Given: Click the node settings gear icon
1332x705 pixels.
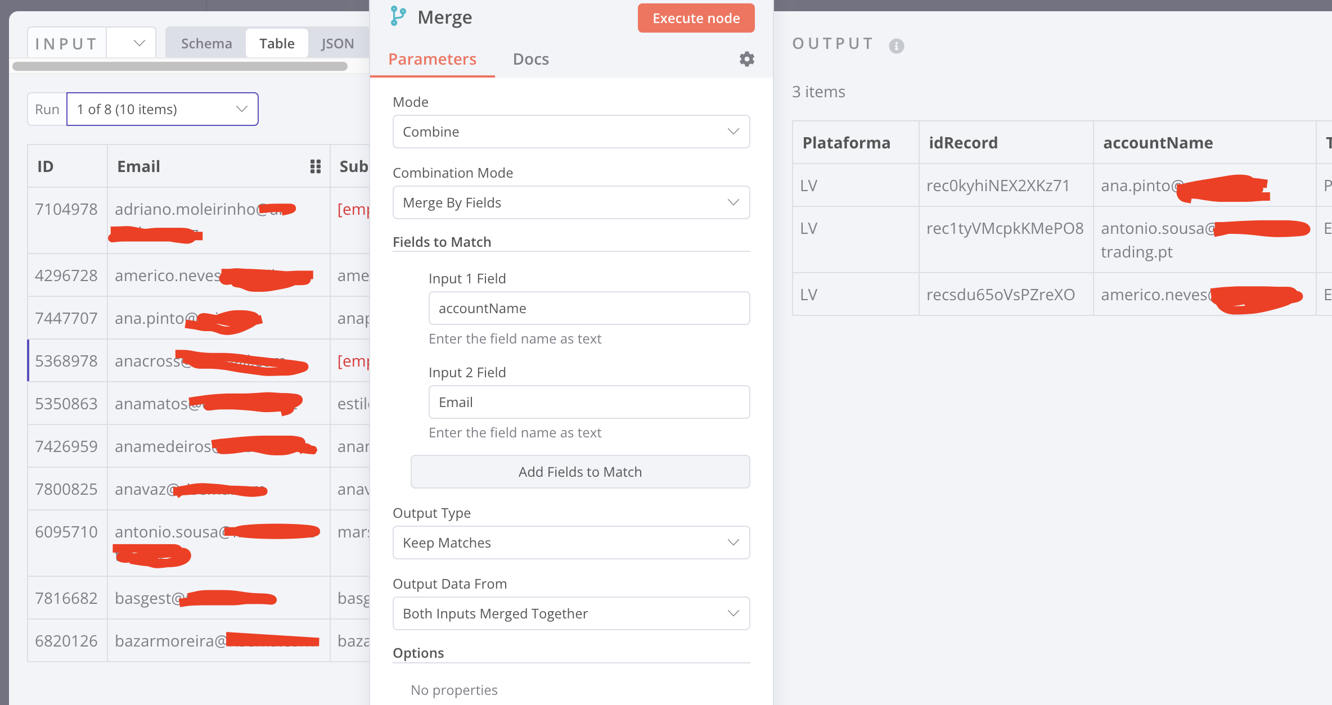Looking at the screenshot, I should click(x=746, y=59).
